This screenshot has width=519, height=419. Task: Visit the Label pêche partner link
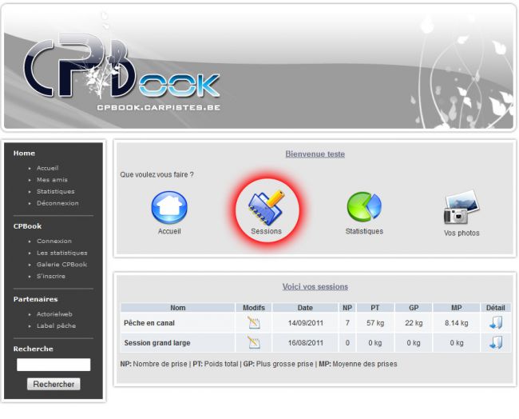click(x=56, y=325)
